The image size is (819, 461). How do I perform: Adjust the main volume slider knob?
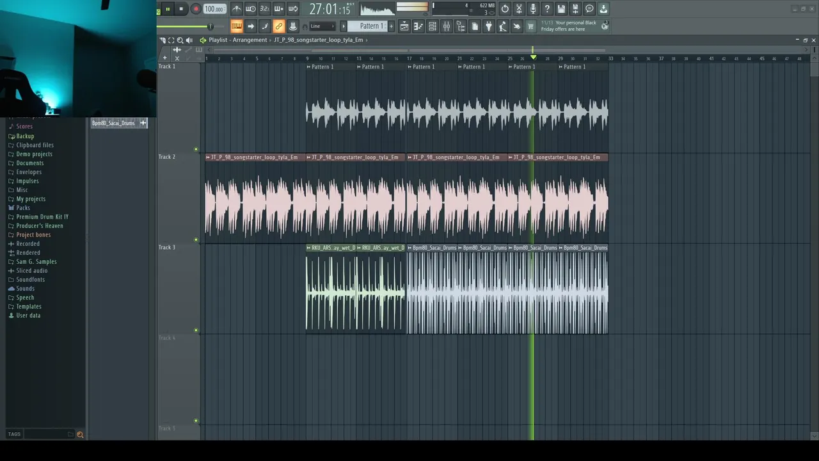(210, 26)
